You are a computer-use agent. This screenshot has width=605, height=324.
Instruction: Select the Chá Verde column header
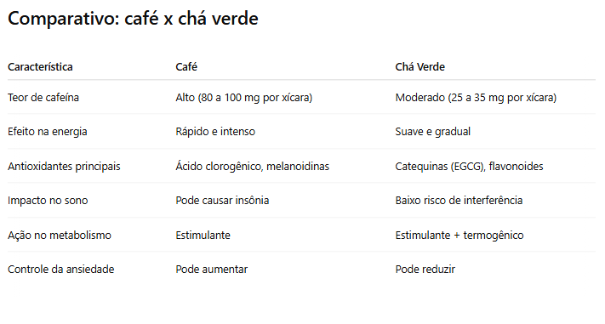[420, 66]
